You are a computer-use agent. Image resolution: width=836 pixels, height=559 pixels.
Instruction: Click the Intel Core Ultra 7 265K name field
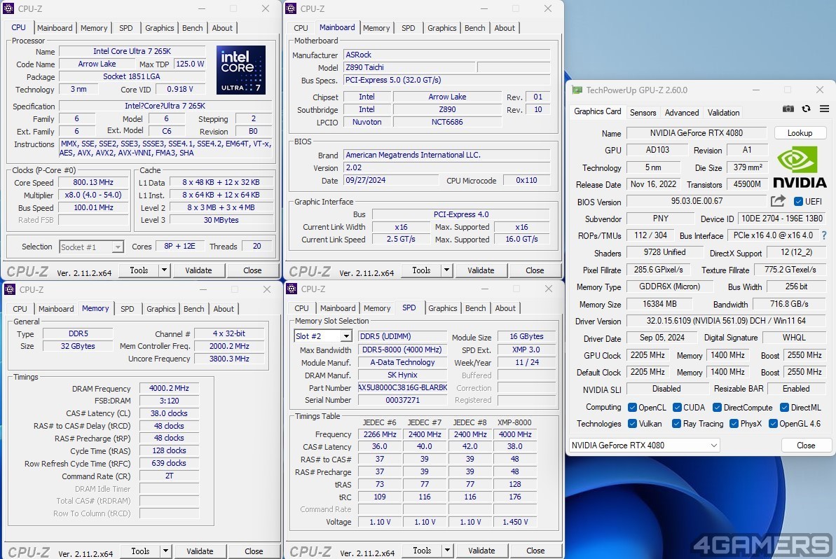132,51
